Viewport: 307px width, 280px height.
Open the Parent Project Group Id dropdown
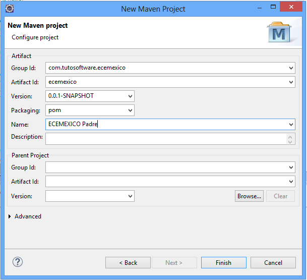[x=291, y=167]
